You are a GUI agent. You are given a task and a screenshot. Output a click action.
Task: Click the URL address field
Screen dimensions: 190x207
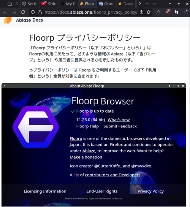pyautogui.click(x=91, y=12)
